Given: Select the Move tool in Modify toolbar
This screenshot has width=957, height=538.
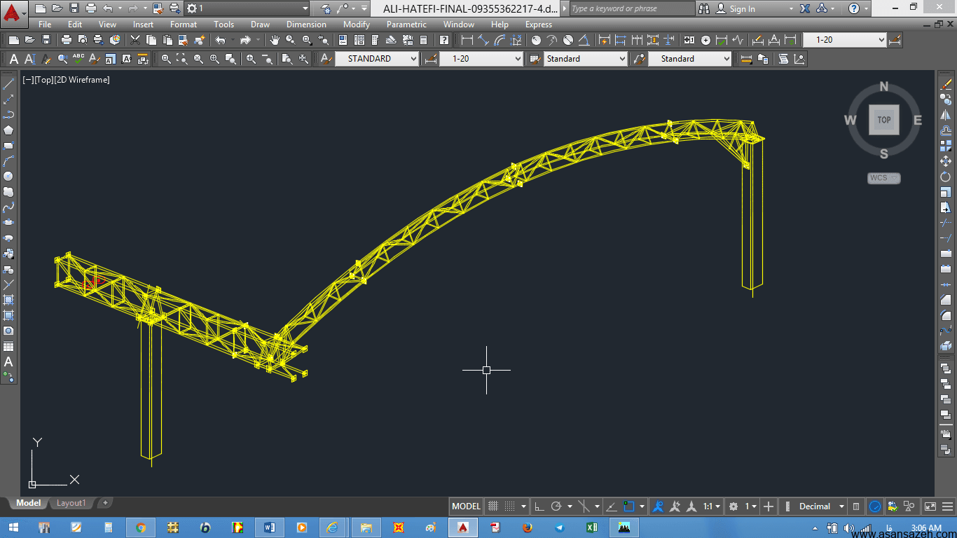Looking at the screenshot, I should pos(946,161).
